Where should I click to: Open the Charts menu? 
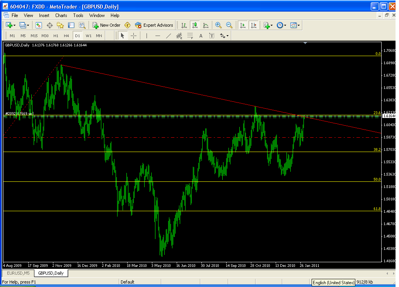pyautogui.click(x=61, y=15)
